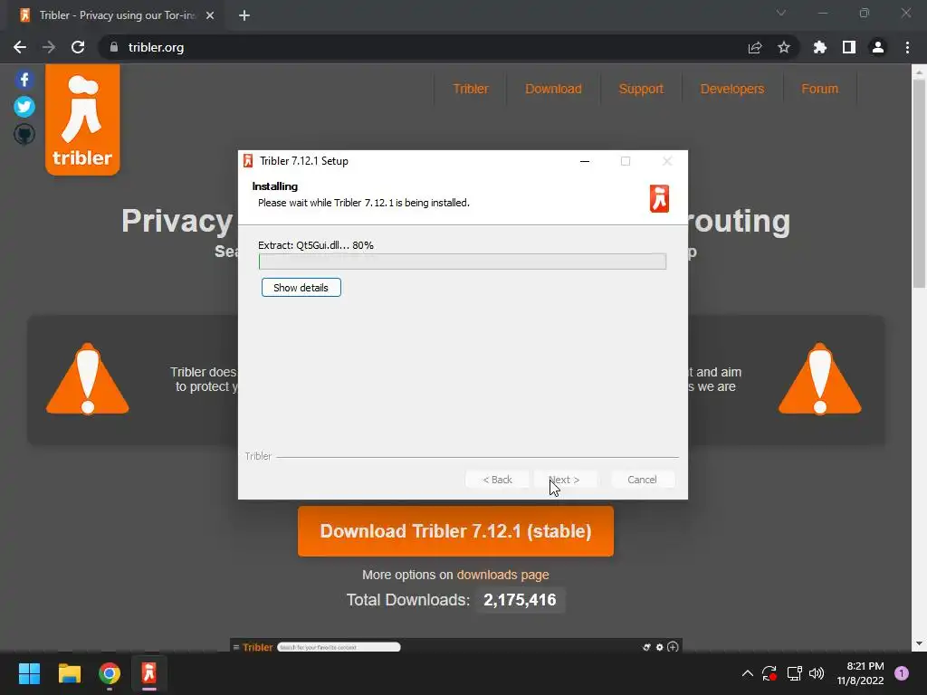Open the Windows Start menu
This screenshot has width=927, height=695.
tap(29, 673)
